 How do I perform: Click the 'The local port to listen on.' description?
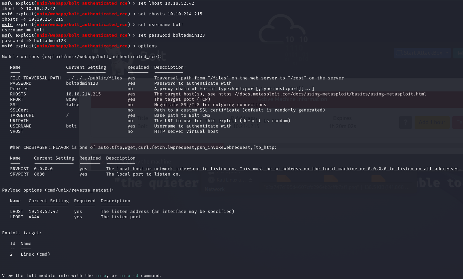144,174
